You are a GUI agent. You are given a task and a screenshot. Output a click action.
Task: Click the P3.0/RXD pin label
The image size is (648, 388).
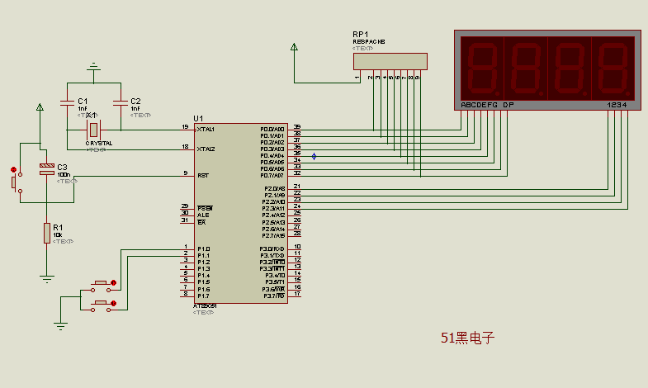(x=272, y=249)
